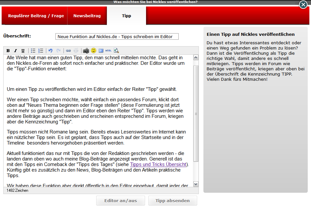Image resolution: width=311 pixels, height=223 pixels.
Task: Insert image using camera icon
Action: pos(86,51)
